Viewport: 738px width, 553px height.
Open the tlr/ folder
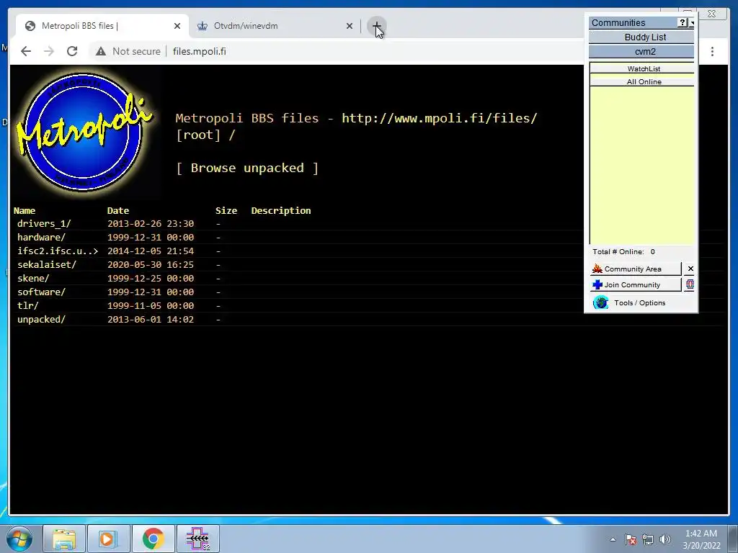tap(28, 305)
